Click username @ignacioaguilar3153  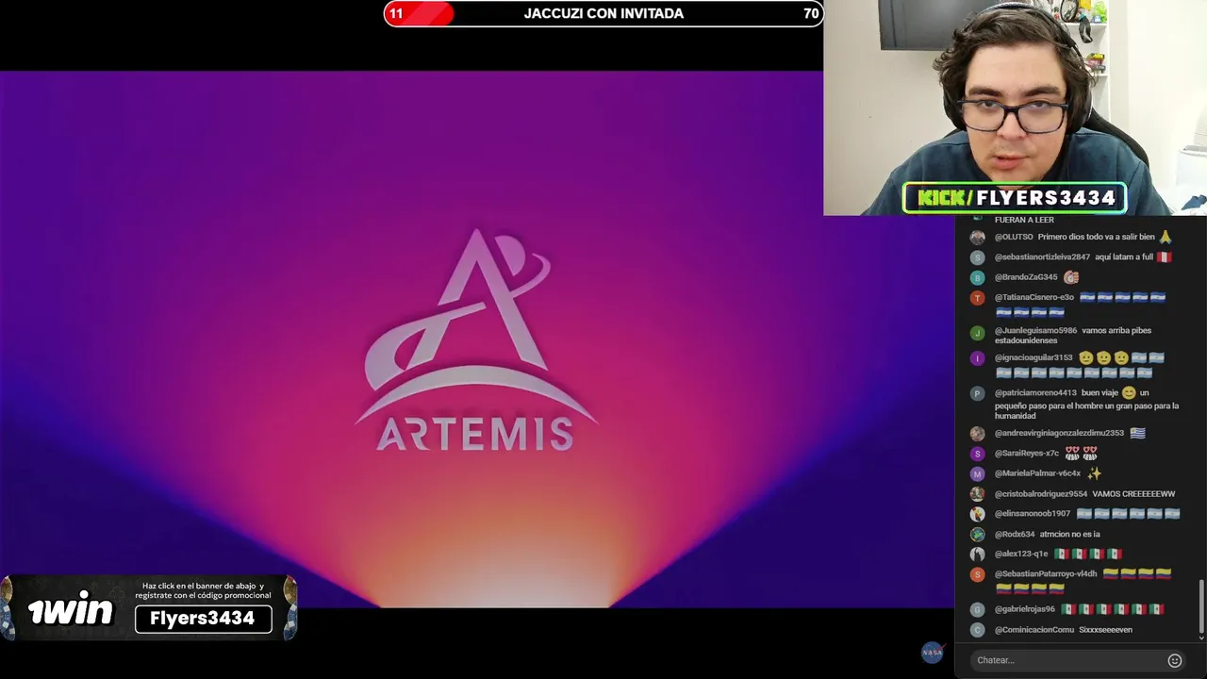(x=1033, y=358)
